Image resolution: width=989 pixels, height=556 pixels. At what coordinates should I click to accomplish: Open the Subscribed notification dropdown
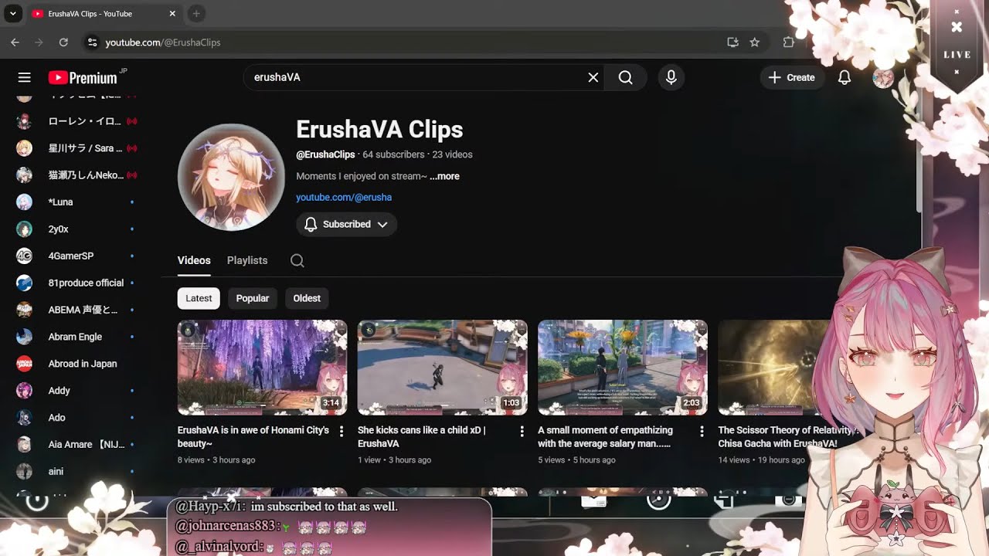(x=346, y=224)
